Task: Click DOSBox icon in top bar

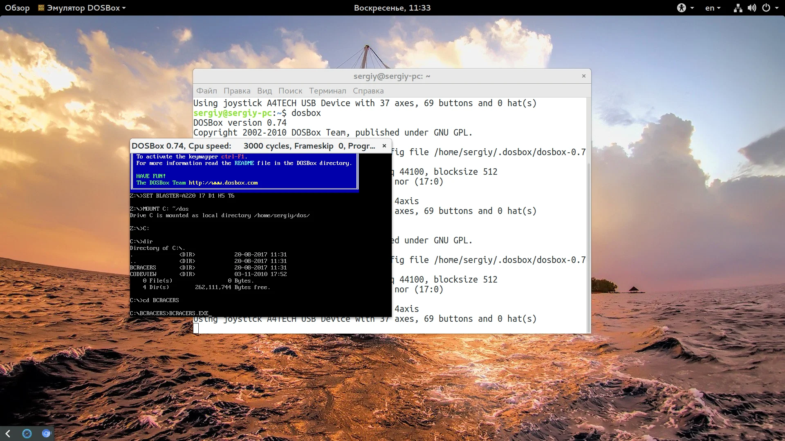Action: click(x=41, y=8)
